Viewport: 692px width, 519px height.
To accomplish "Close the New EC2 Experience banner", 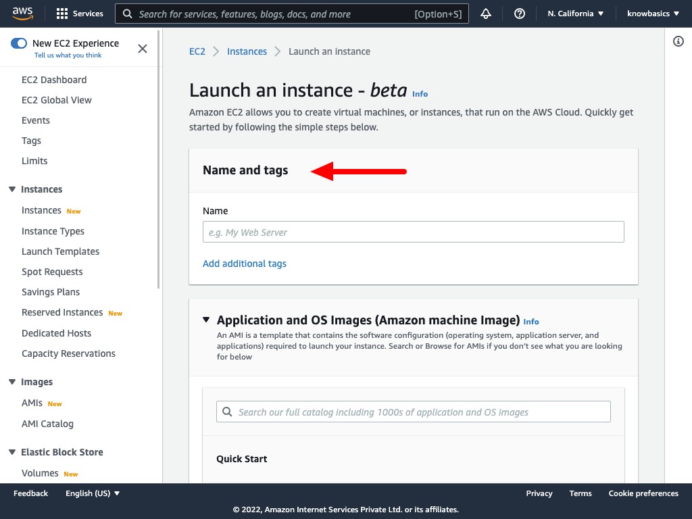I will point(143,49).
